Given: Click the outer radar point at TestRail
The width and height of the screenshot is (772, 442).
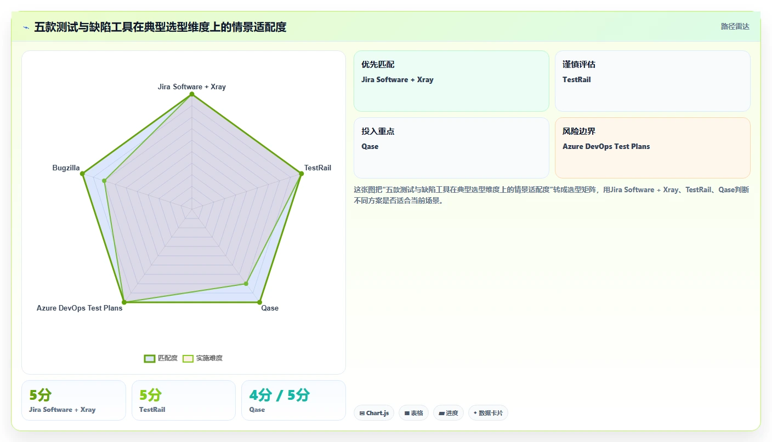Looking at the screenshot, I should pyautogui.click(x=301, y=174).
